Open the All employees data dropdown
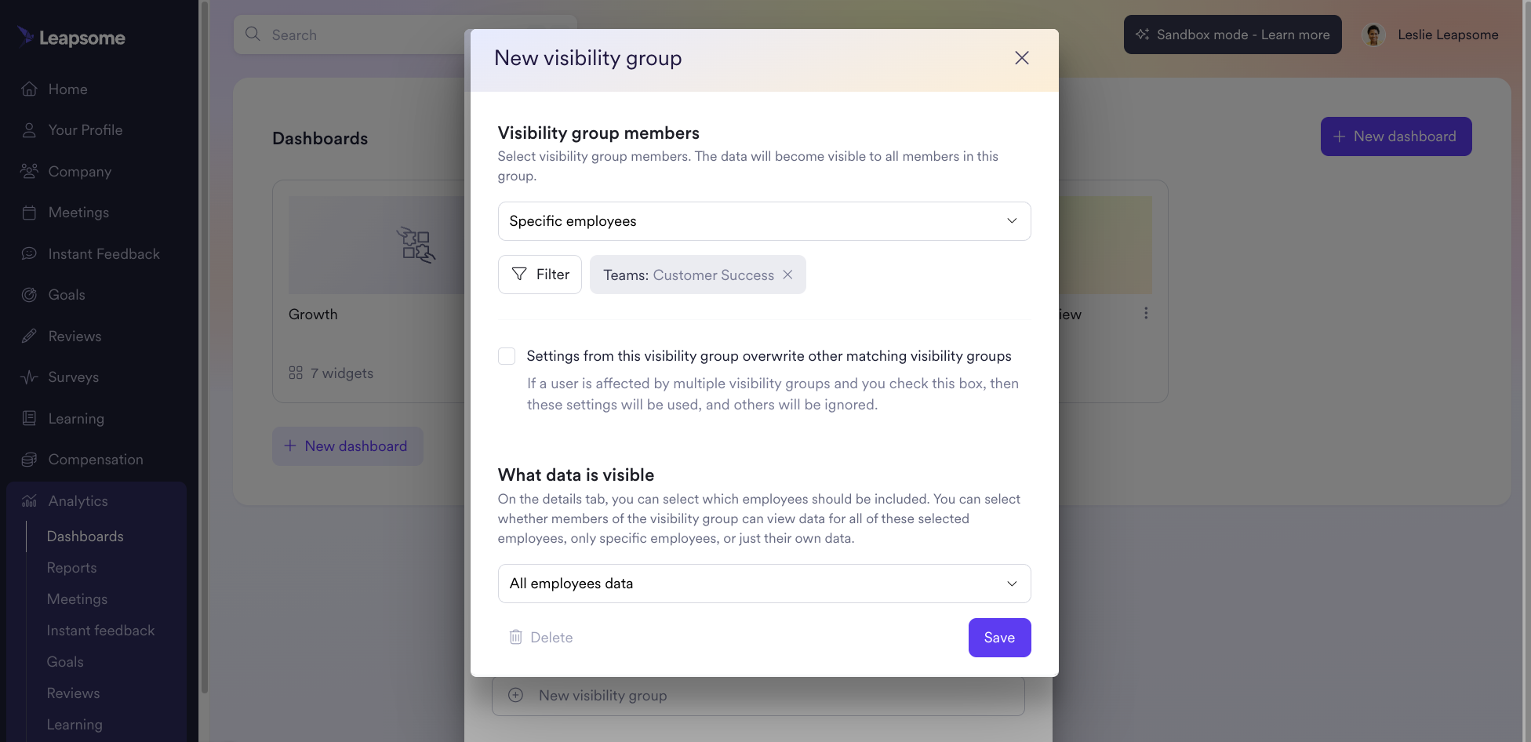 [764, 583]
